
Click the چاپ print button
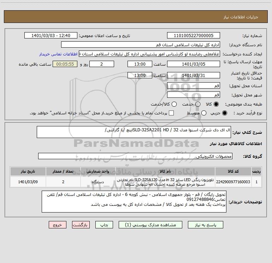(104, 225)
